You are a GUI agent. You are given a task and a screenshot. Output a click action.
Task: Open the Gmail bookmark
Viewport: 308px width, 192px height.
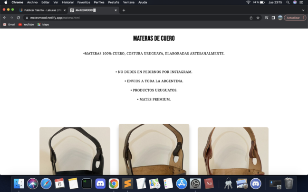pos(9,24)
